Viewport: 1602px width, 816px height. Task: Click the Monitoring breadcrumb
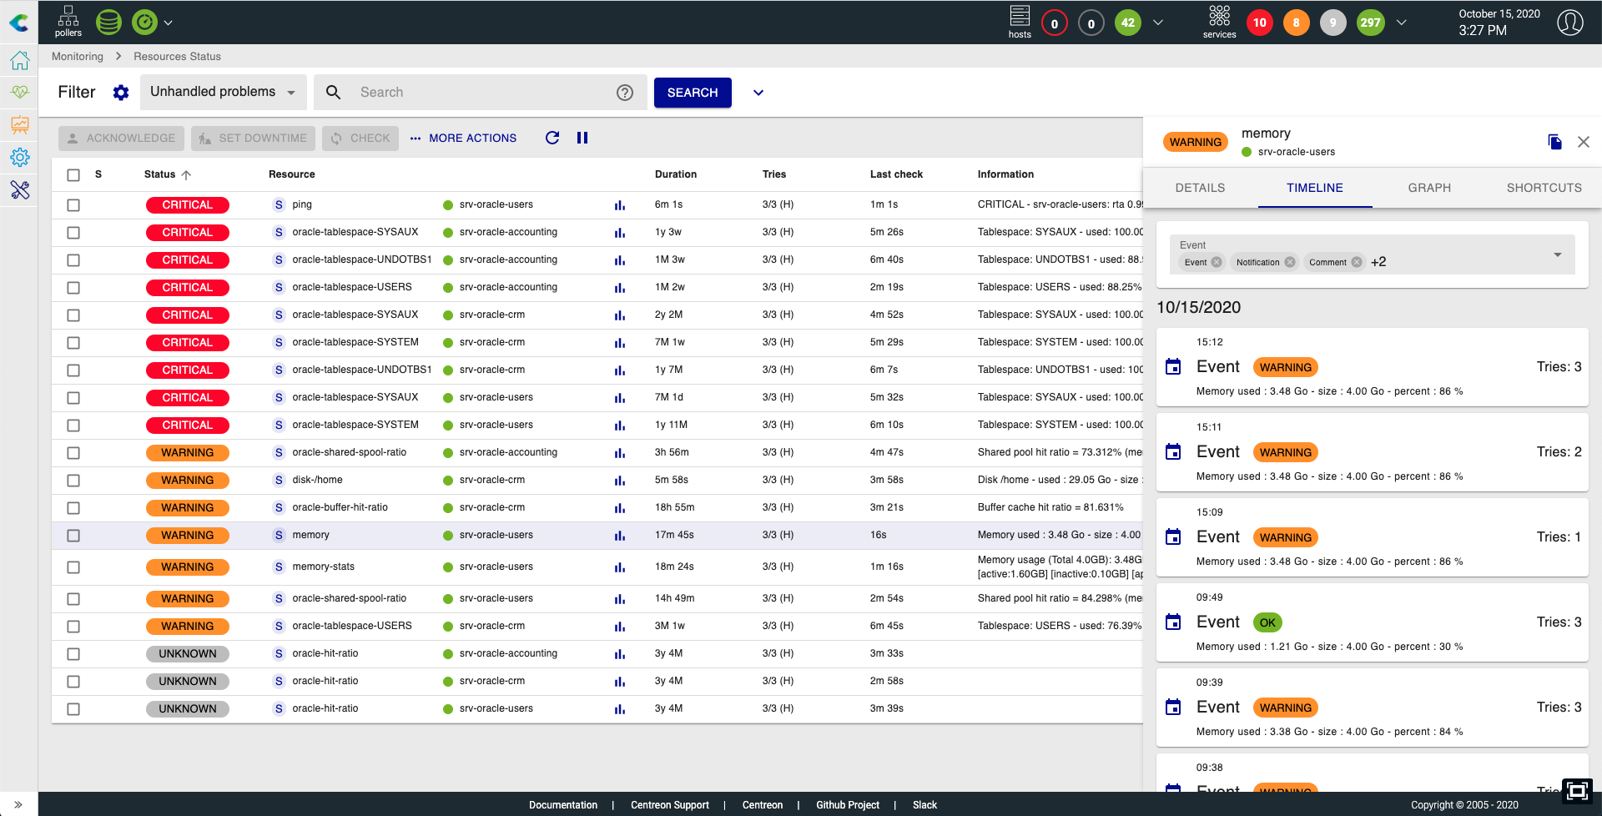(78, 57)
